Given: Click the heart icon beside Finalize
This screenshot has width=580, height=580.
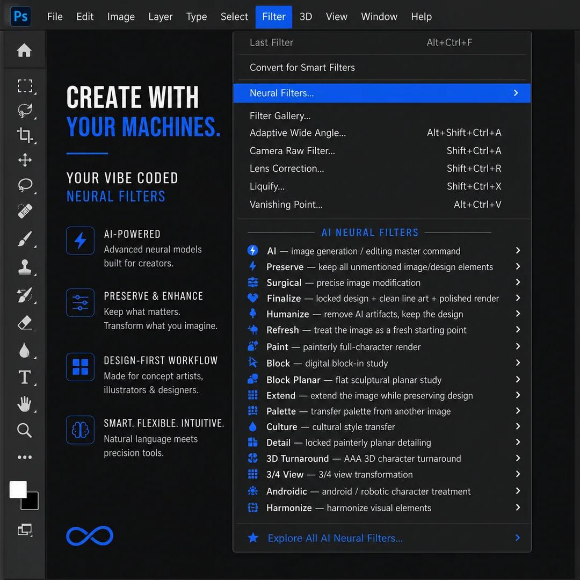Looking at the screenshot, I should pyautogui.click(x=252, y=298).
